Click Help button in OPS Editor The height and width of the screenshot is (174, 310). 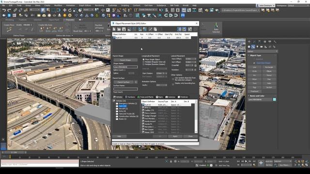(119, 136)
